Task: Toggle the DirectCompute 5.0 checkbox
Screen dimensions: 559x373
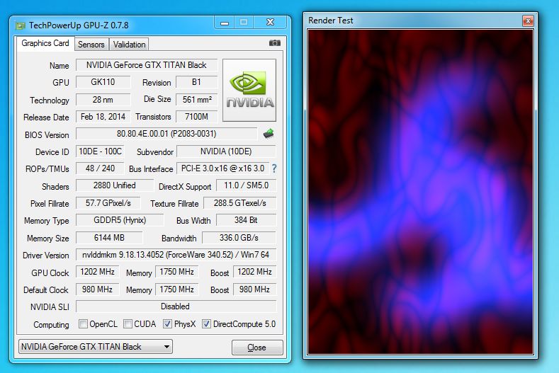Action: (206, 324)
